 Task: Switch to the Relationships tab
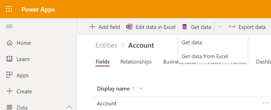click(136, 62)
